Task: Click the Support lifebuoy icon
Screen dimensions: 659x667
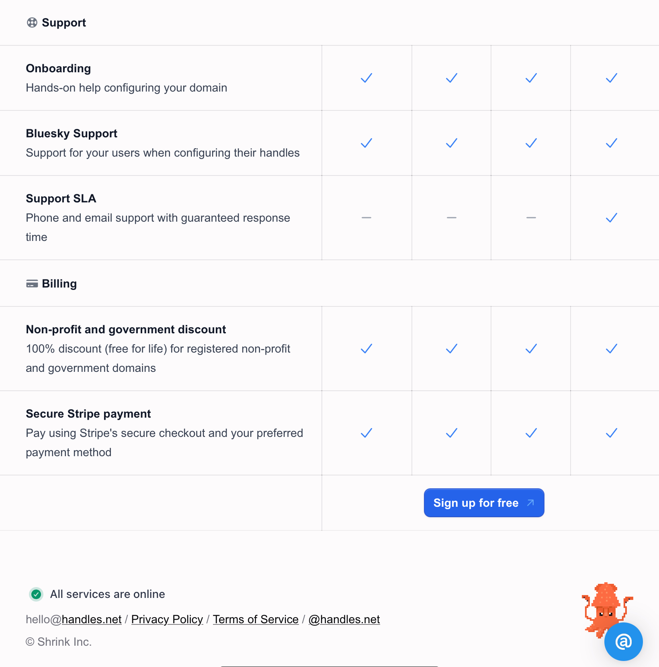Action: [x=32, y=22]
